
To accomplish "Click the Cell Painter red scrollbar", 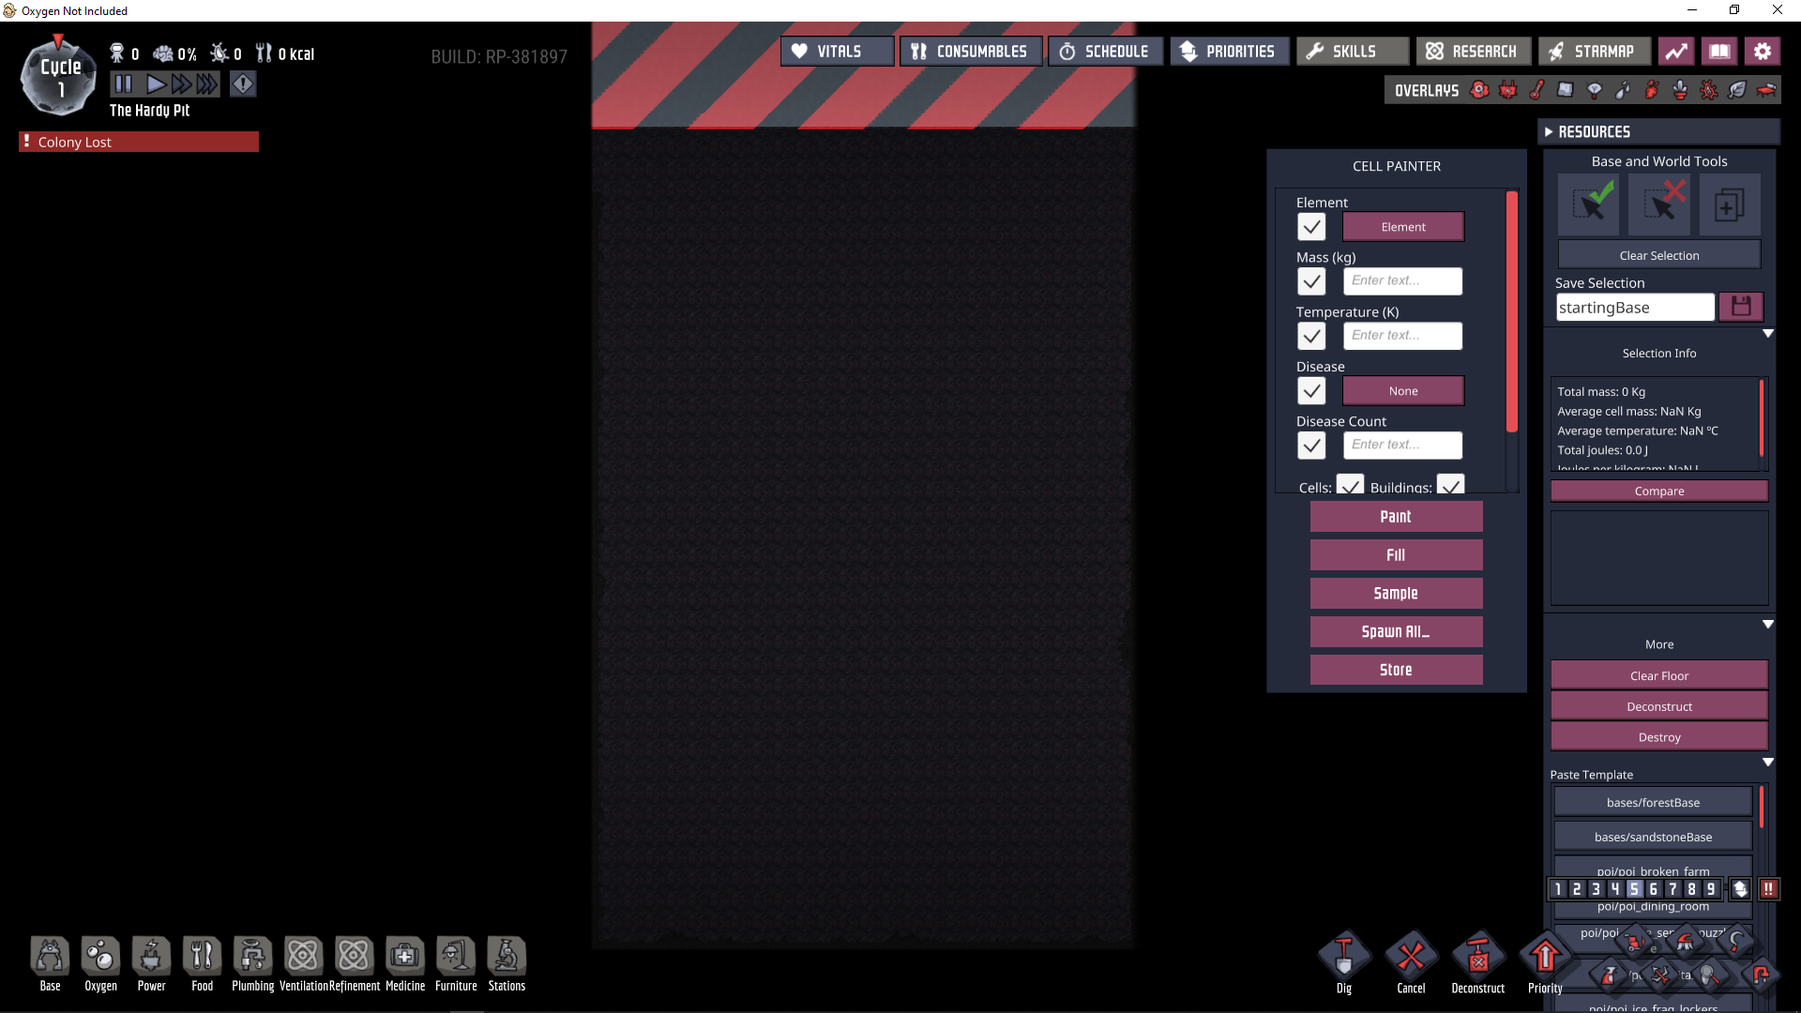I will [1511, 310].
